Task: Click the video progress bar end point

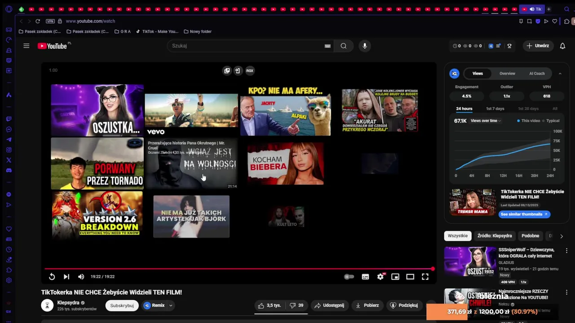Action: (x=433, y=269)
